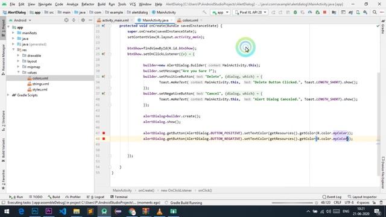Toggle the Favorites side tab
This screenshot has height=217, width=386.
pos(3,180)
